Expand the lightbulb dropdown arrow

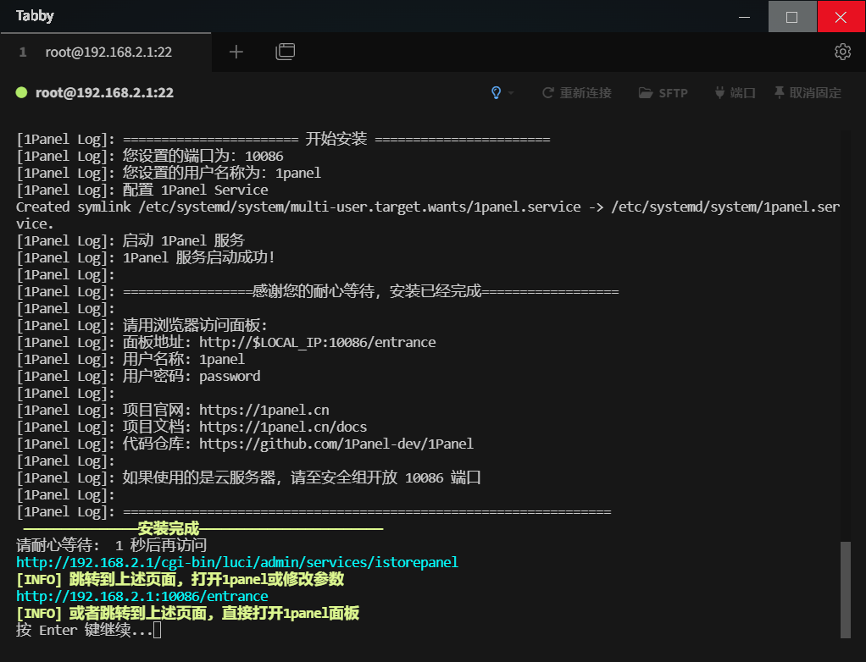click(511, 93)
